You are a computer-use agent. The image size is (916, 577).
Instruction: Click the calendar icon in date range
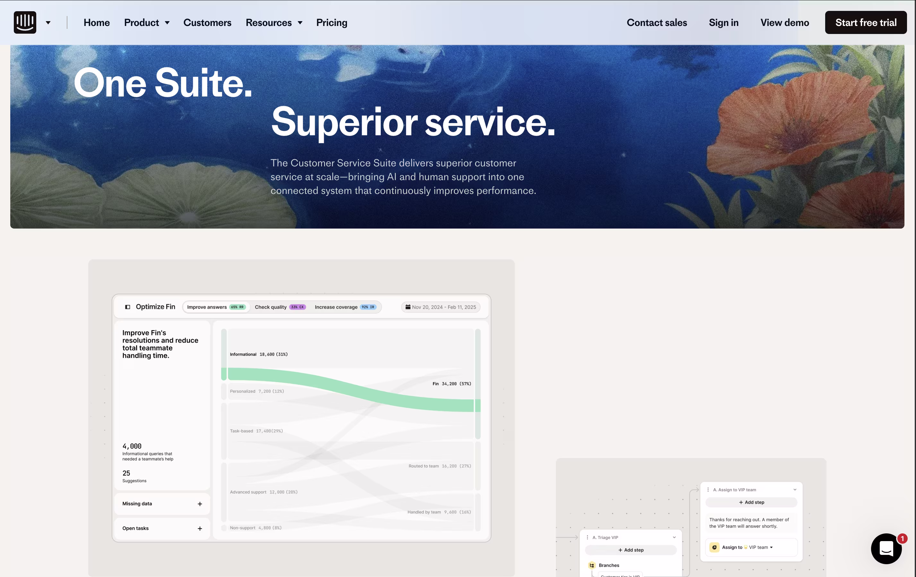[x=408, y=306]
